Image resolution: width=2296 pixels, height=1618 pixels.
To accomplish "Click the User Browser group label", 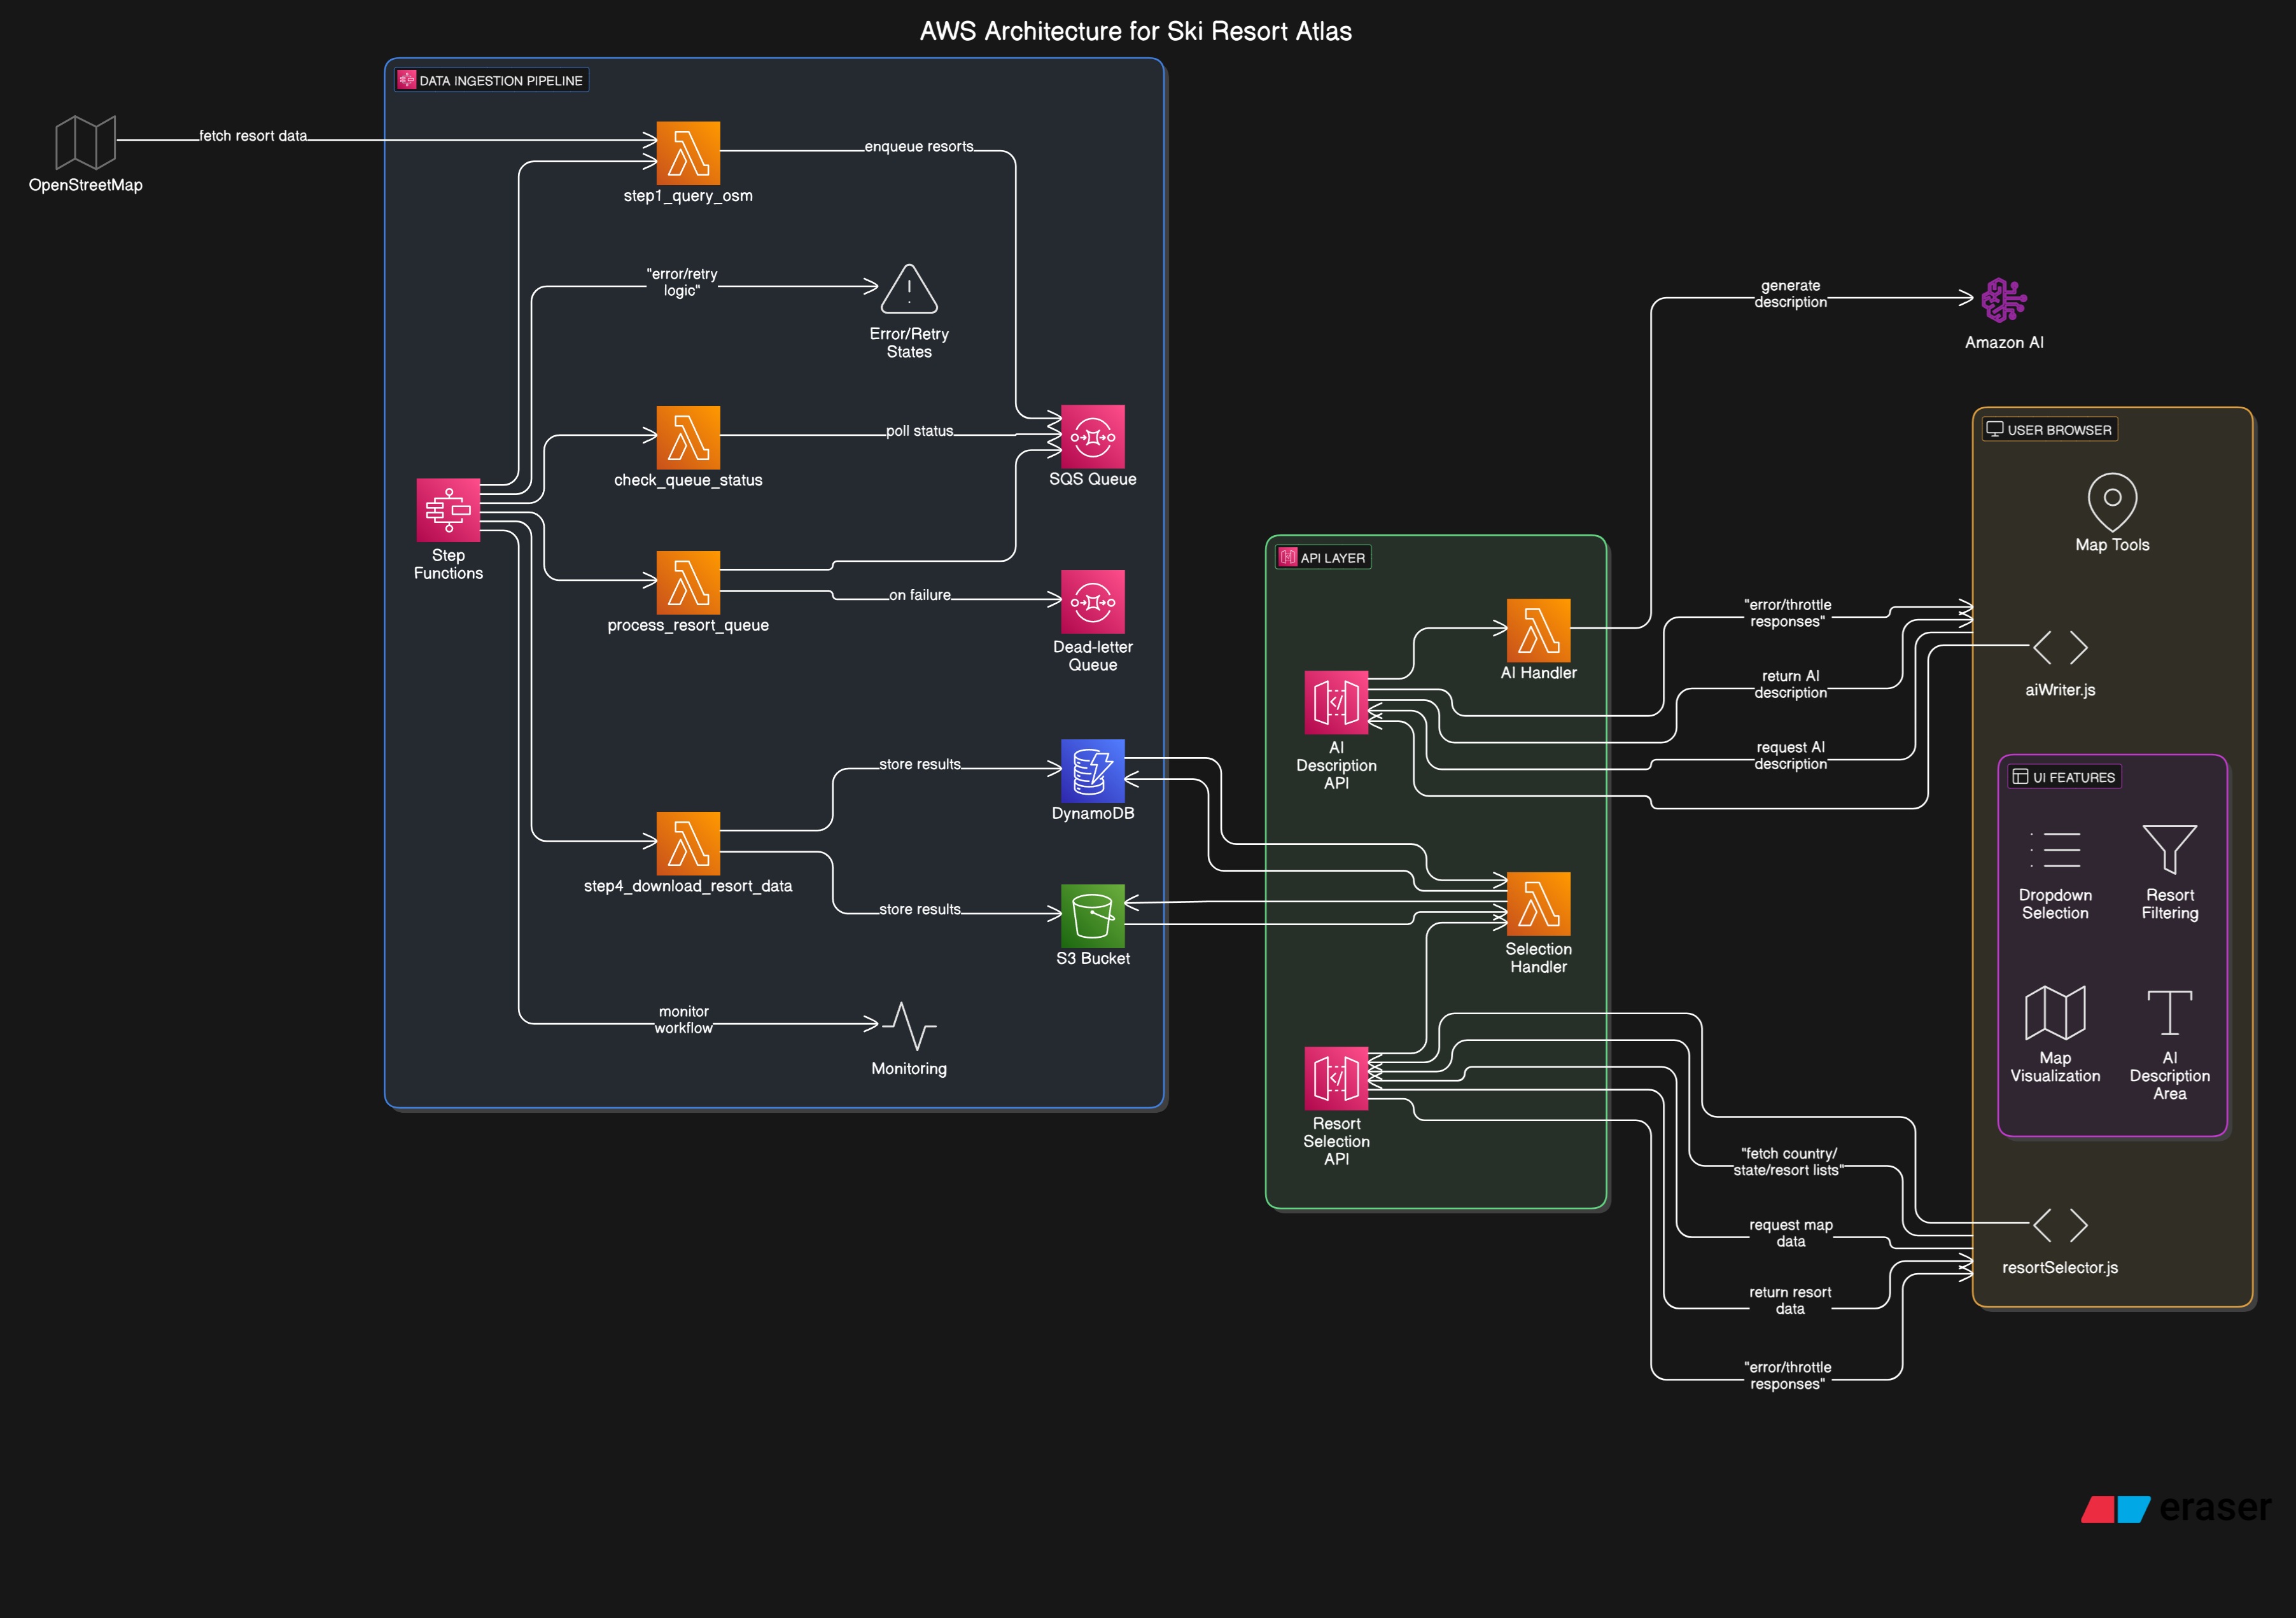I will [x=2050, y=429].
